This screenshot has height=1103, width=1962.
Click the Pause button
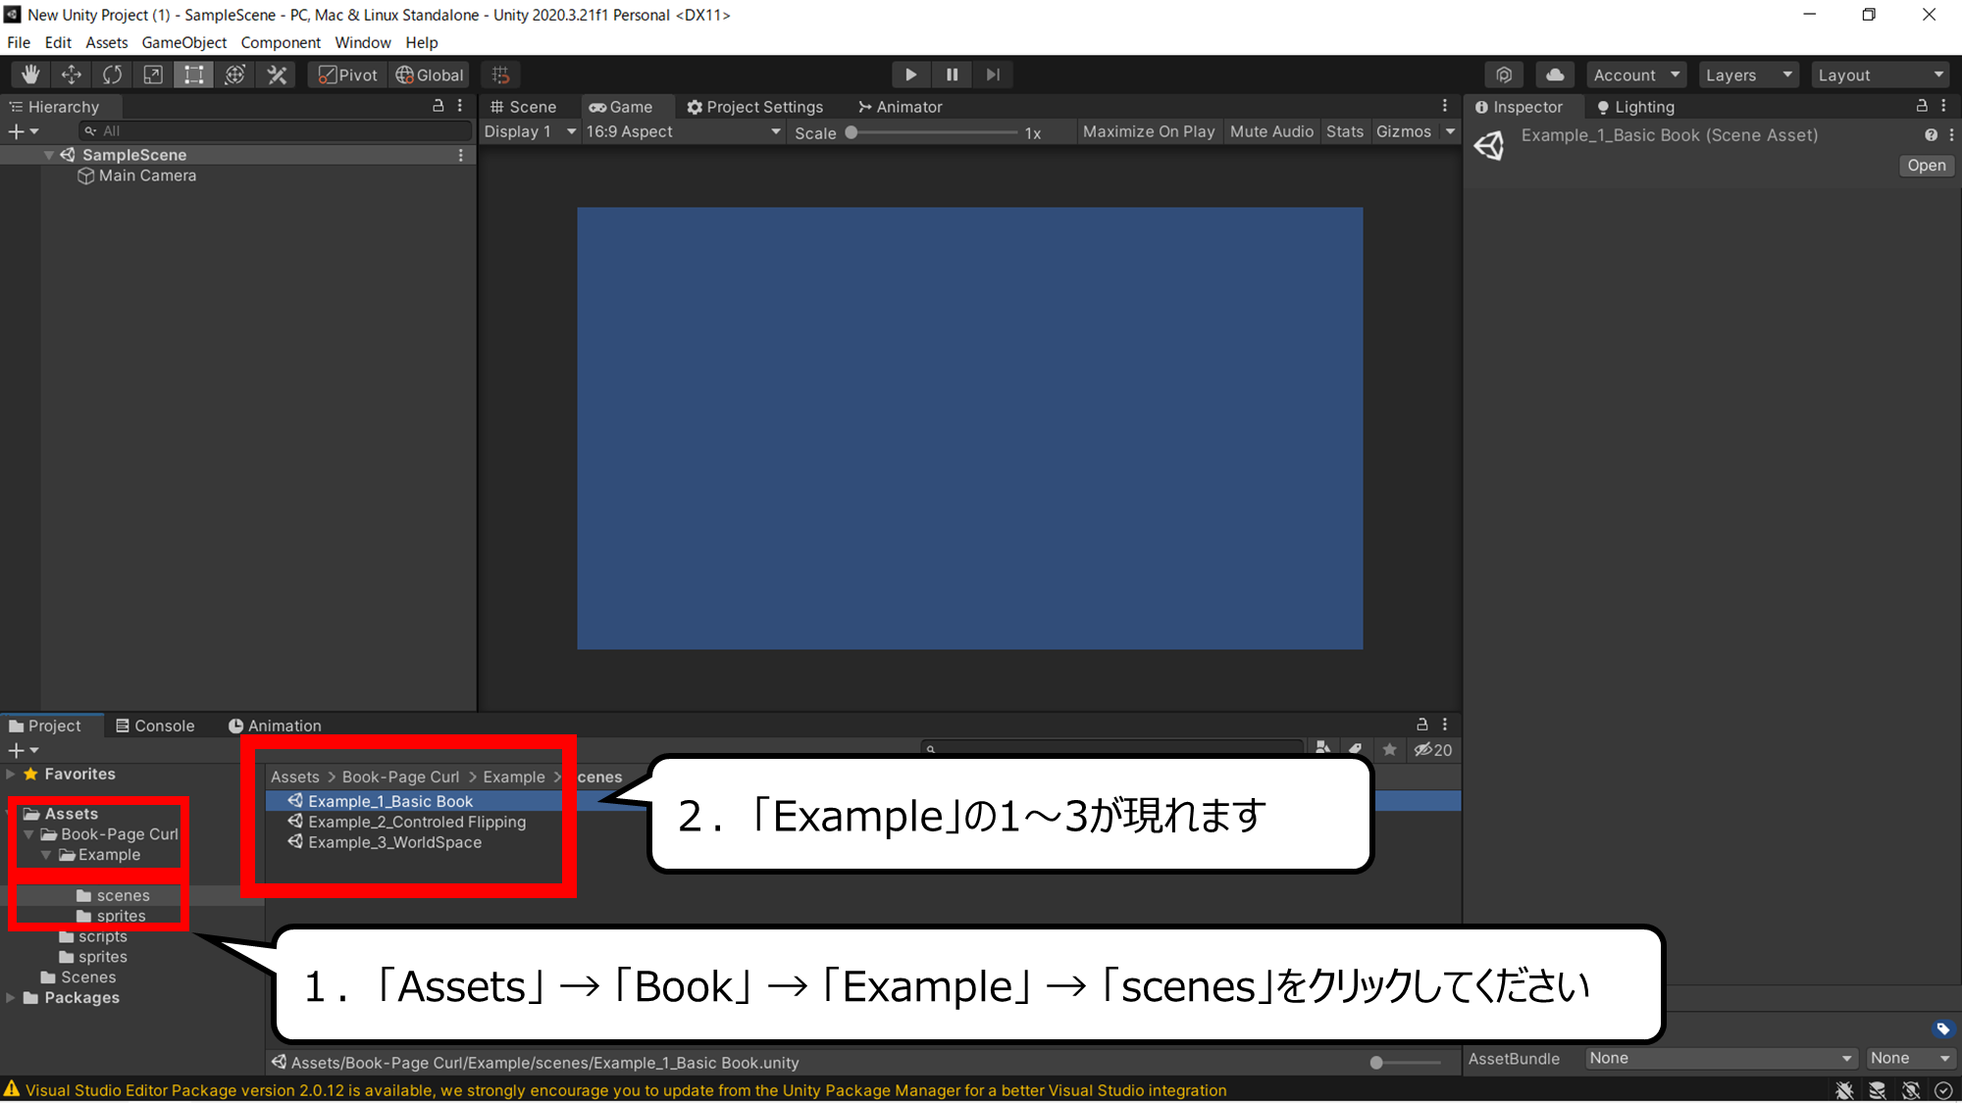[952, 75]
